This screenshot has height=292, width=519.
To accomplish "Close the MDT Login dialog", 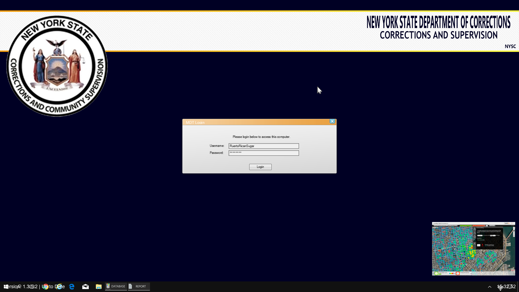I will [332, 121].
